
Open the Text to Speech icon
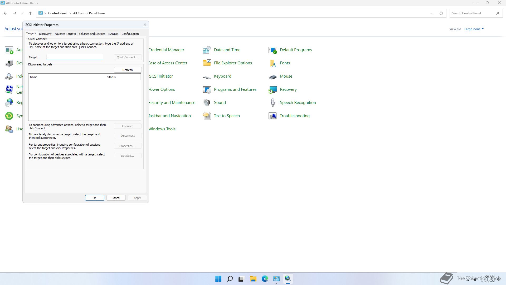pyautogui.click(x=207, y=116)
